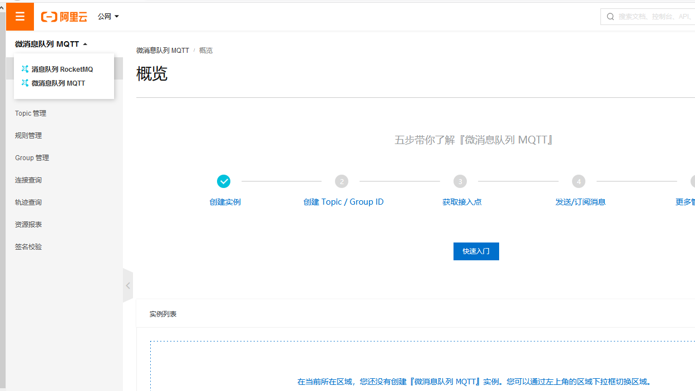The image size is (695, 391).
Task: Click the search magnifier icon
Action: [610, 17]
